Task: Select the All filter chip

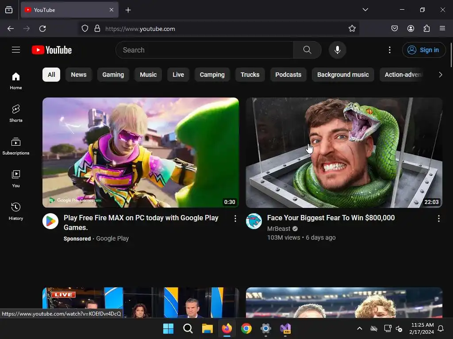Action: tap(51, 75)
